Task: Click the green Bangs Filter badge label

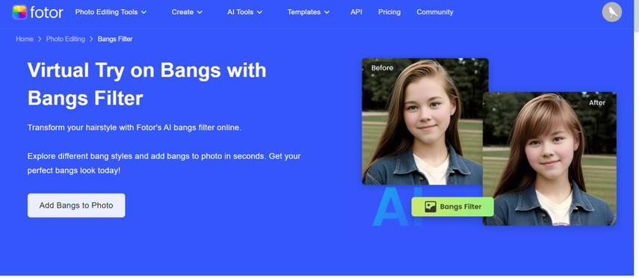Action: [x=452, y=207]
